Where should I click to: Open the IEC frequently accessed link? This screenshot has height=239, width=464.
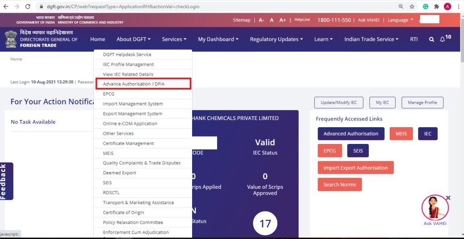coord(428,134)
